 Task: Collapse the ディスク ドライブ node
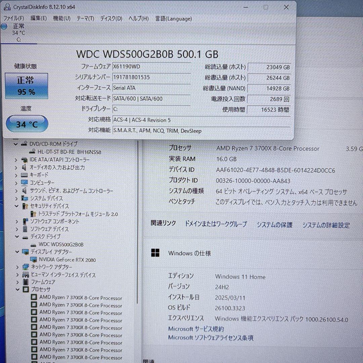(17, 237)
